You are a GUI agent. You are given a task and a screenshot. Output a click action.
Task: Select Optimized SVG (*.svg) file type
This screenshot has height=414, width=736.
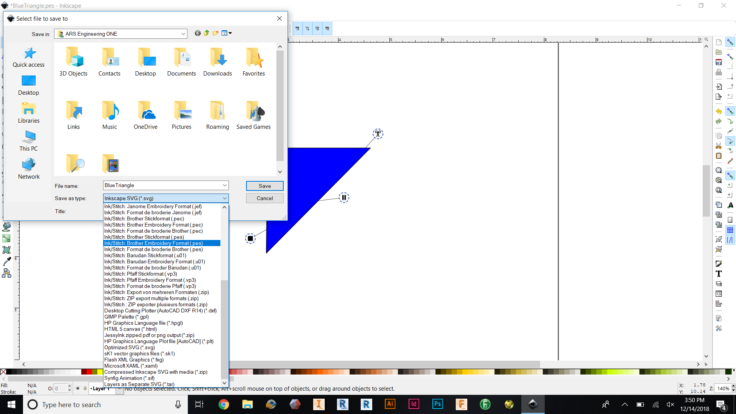(130, 348)
